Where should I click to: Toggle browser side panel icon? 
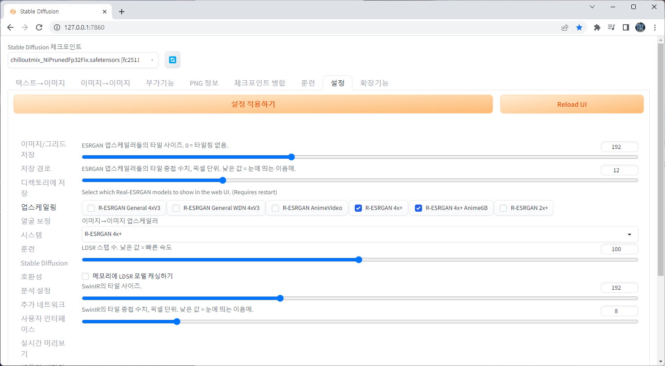coord(626,27)
